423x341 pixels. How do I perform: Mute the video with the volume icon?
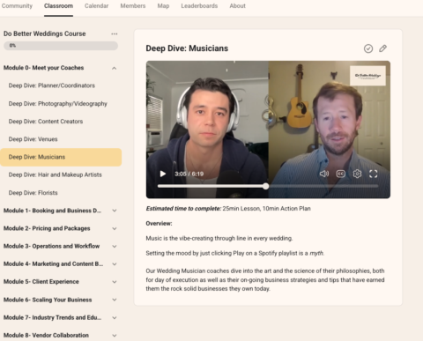324,174
